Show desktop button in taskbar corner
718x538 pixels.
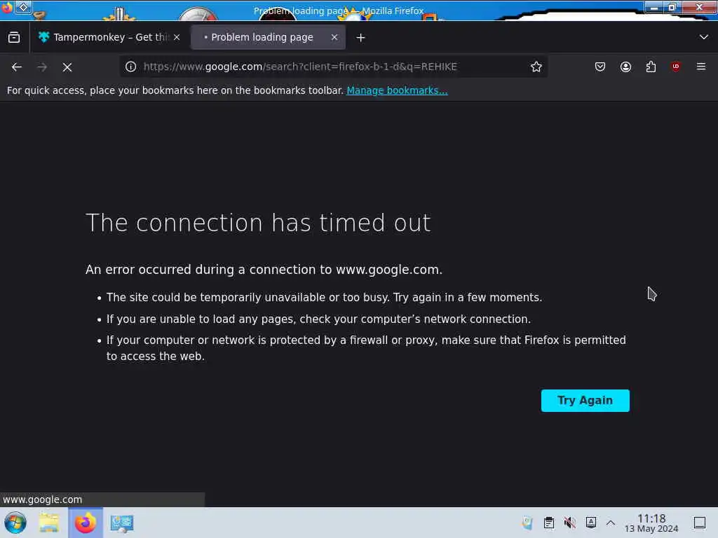pos(700,523)
